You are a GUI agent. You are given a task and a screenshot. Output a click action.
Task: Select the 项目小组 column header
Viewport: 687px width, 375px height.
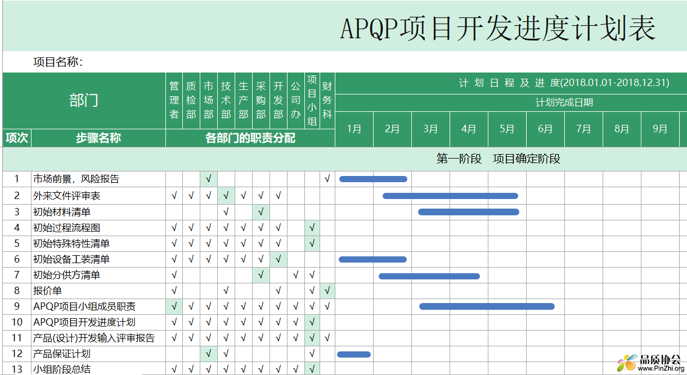coord(312,101)
